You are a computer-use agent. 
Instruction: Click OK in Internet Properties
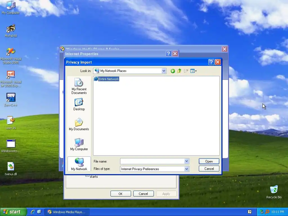(120, 193)
